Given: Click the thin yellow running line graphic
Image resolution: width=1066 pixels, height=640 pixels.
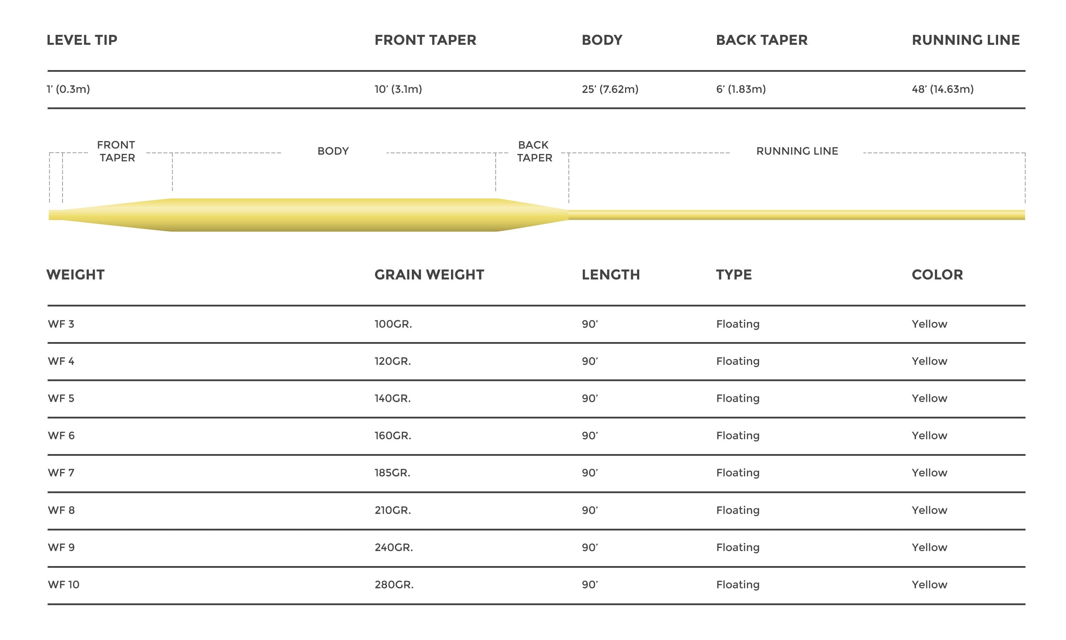Looking at the screenshot, I should [797, 215].
